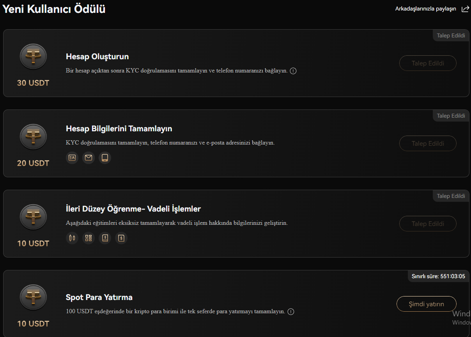Click Talep Edildi button in Hesap Bilgilerini Tamamlayın card
This screenshot has width=471, height=337.
click(428, 143)
